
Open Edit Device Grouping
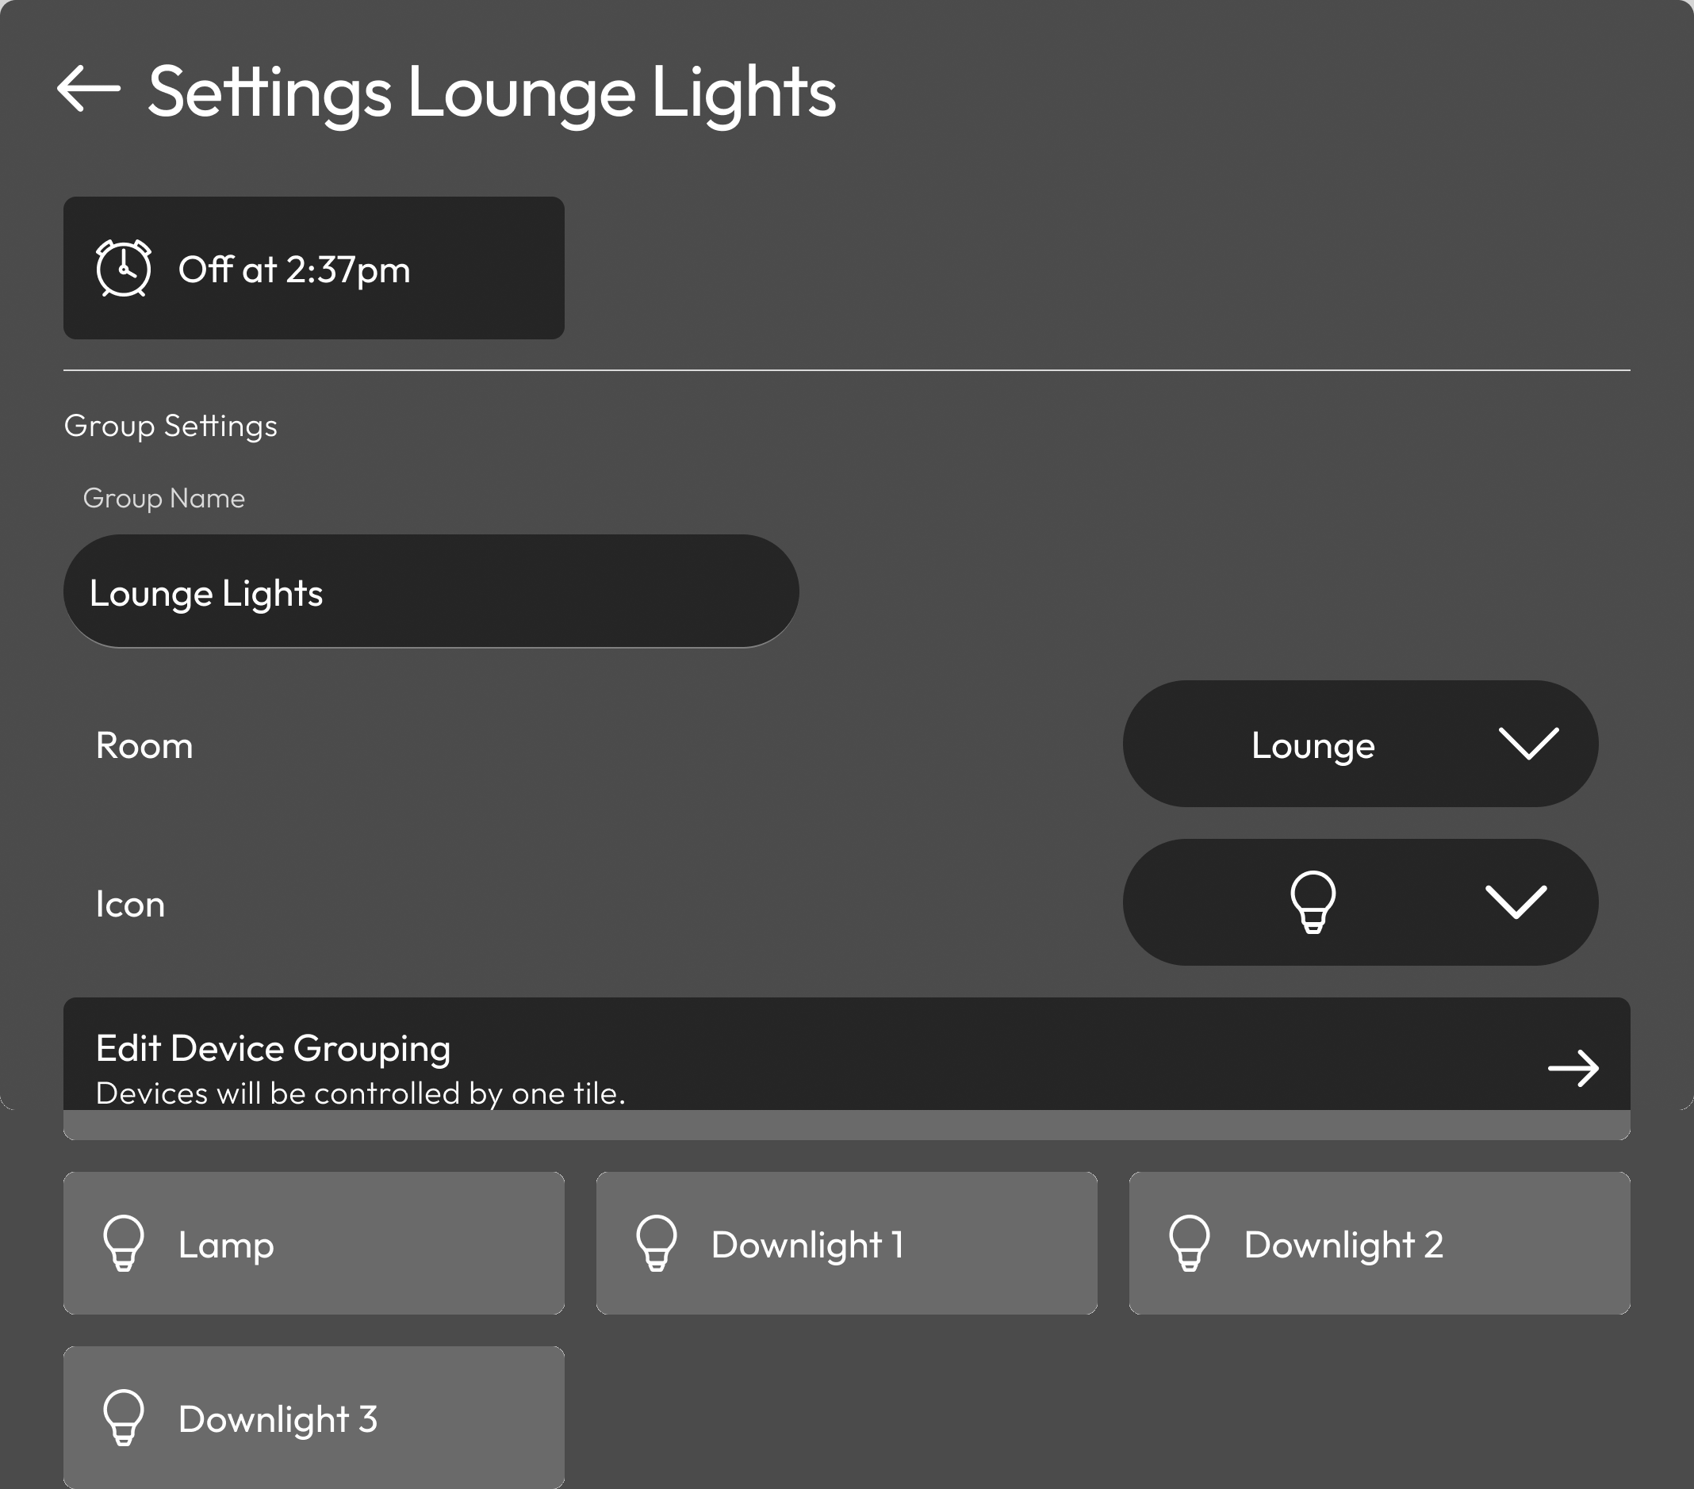pyautogui.click(x=846, y=1068)
